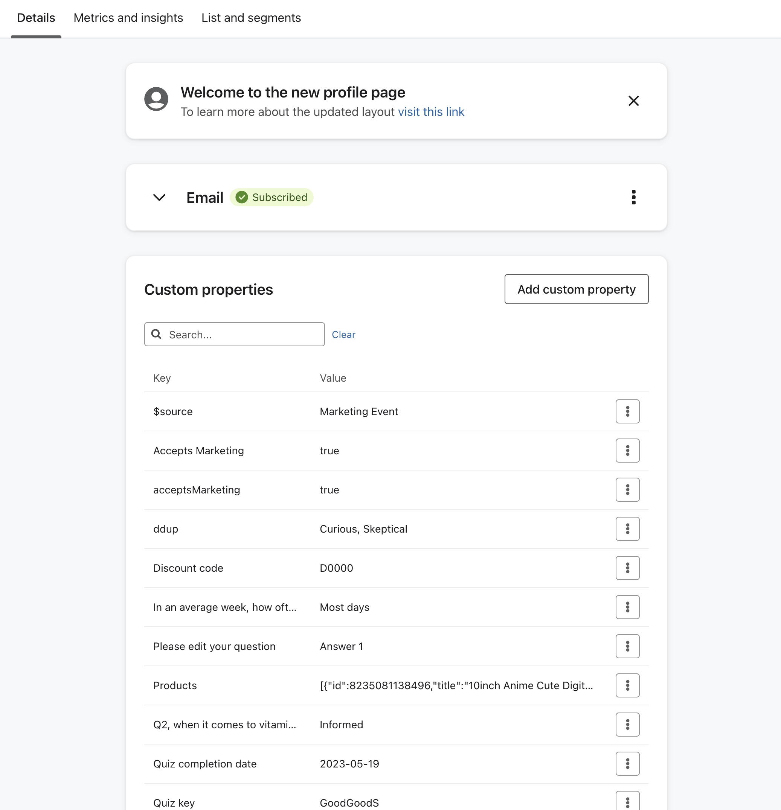Switch to Metrics and insights tab
The width and height of the screenshot is (781, 810).
click(x=128, y=18)
